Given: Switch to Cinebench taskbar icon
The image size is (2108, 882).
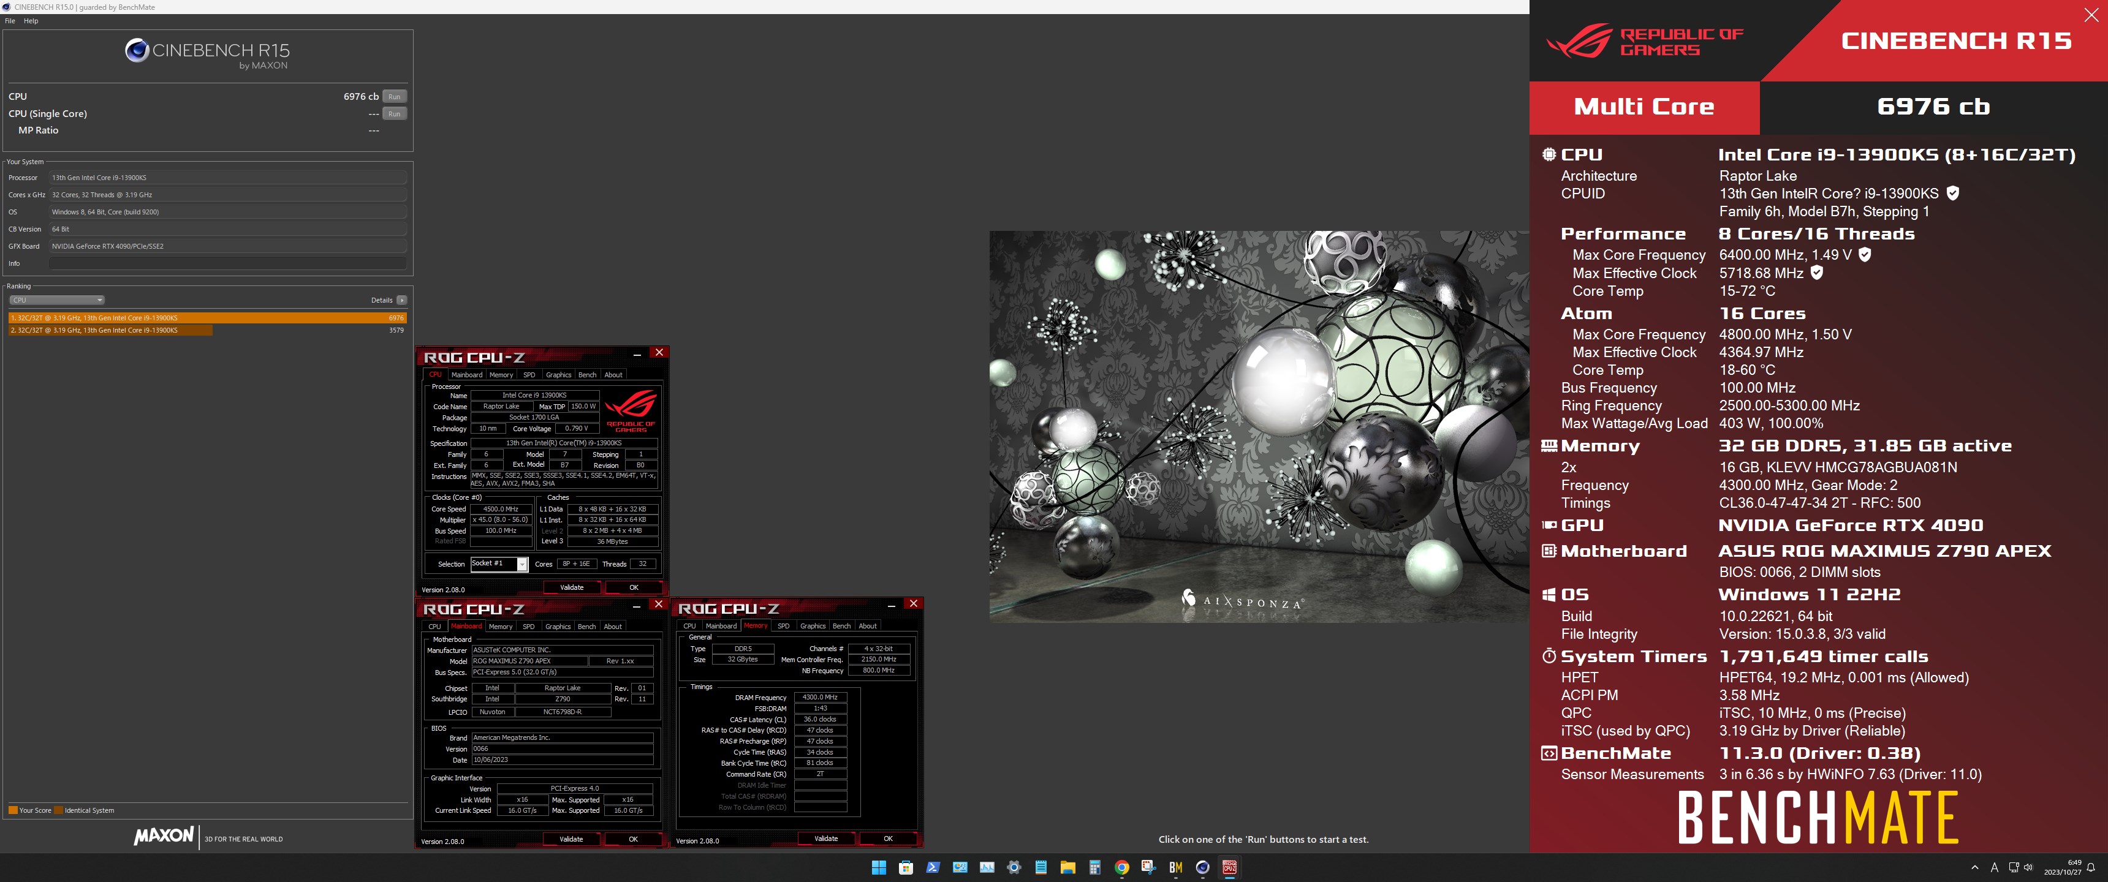Looking at the screenshot, I should tap(1203, 867).
